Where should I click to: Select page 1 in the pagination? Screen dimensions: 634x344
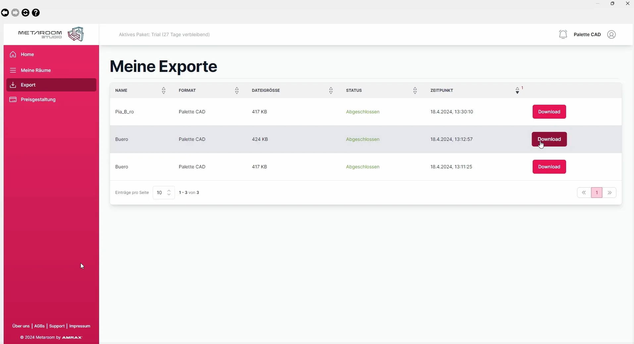[x=597, y=193]
